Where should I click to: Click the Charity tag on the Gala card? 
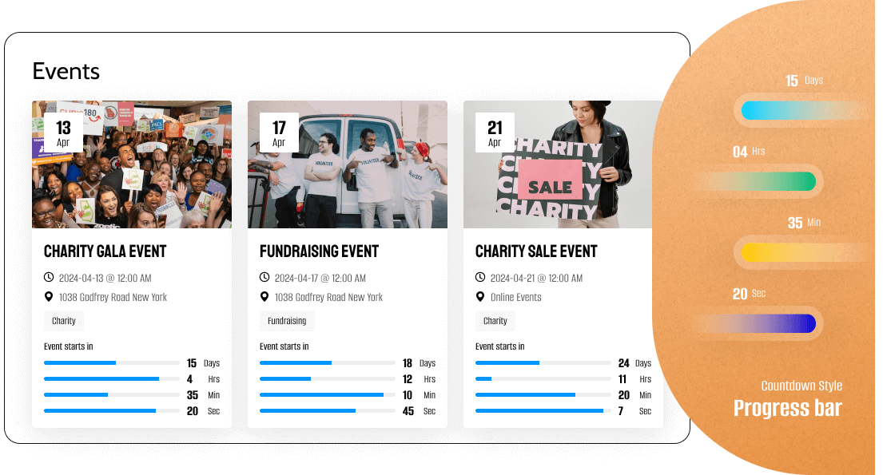[63, 321]
